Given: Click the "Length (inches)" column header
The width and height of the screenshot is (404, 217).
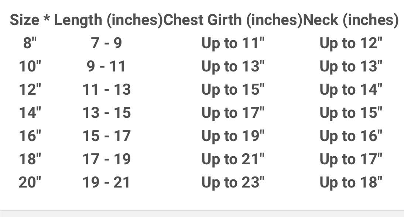Looking at the screenshot, I should [x=109, y=20].
